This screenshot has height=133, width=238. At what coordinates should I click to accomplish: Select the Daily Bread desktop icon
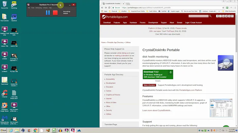(x=5, y=81)
